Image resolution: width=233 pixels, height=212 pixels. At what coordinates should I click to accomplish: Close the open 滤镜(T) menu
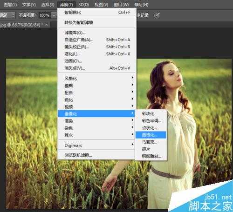(x=67, y=5)
